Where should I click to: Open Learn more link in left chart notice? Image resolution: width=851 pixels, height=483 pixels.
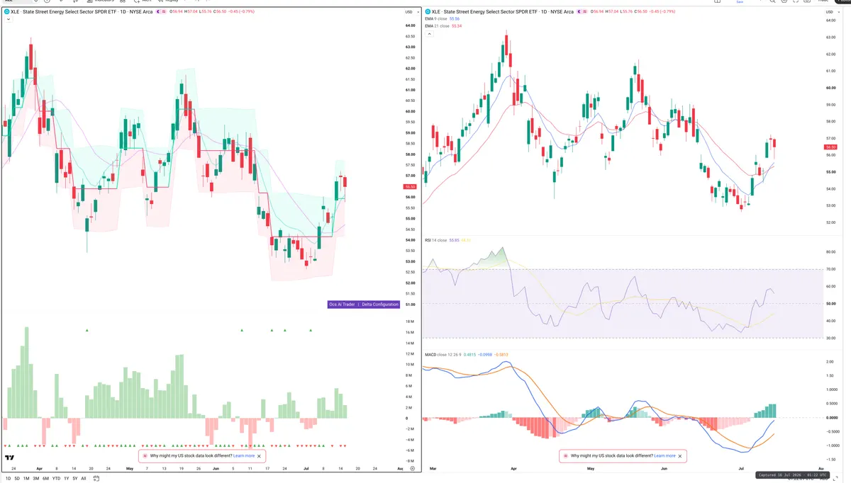(x=244, y=456)
